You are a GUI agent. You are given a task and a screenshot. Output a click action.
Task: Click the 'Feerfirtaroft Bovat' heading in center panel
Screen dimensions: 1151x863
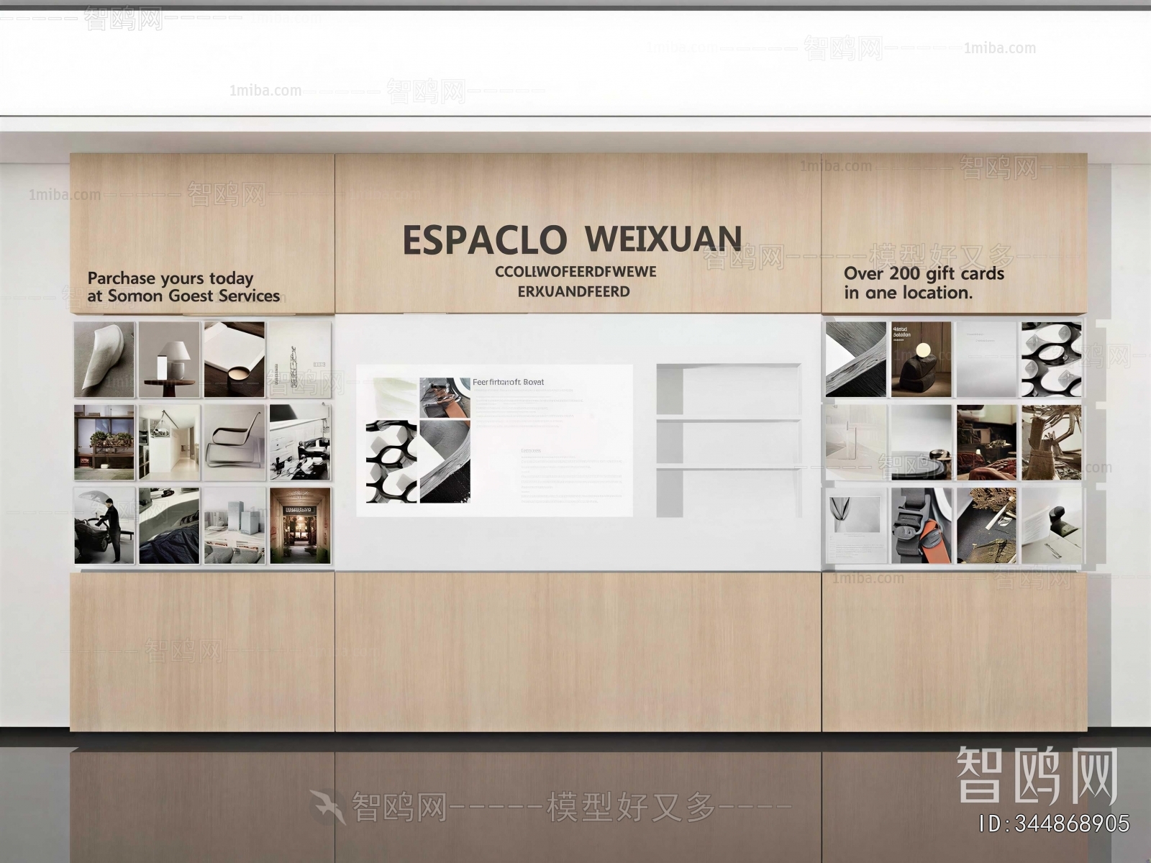coord(508,382)
